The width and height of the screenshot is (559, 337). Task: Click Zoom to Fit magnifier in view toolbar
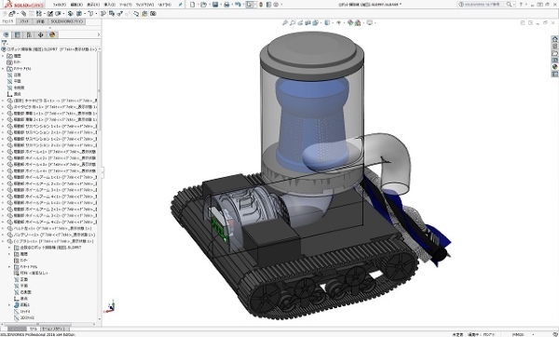[285, 22]
